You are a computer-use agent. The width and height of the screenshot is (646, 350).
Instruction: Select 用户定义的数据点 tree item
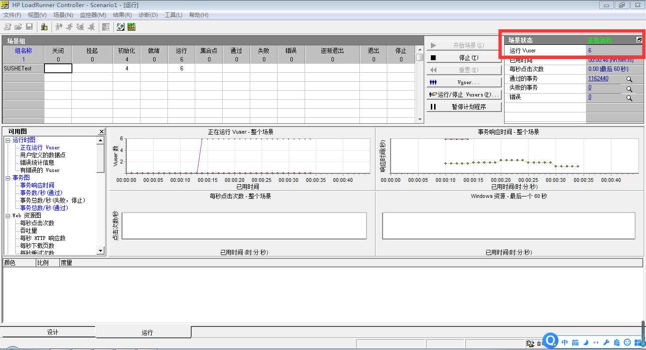43,155
